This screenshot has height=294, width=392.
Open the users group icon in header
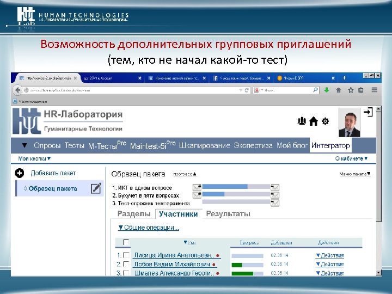point(302,121)
